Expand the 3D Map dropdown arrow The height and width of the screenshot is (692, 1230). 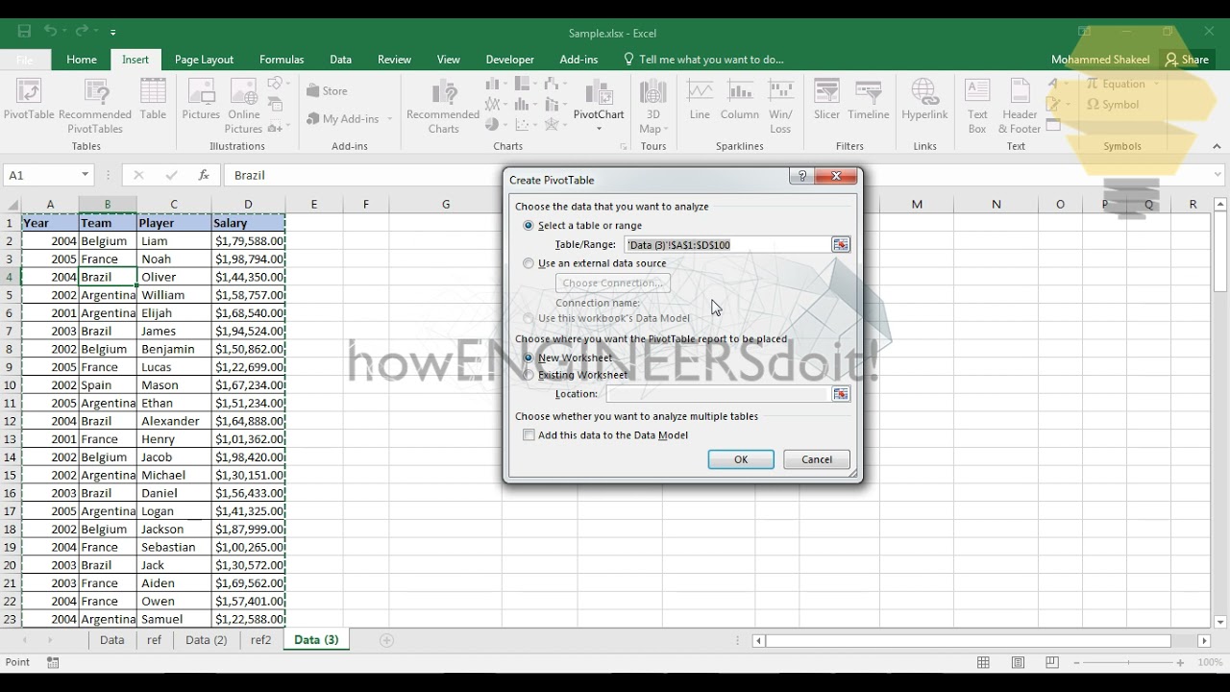[x=665, y=129]
